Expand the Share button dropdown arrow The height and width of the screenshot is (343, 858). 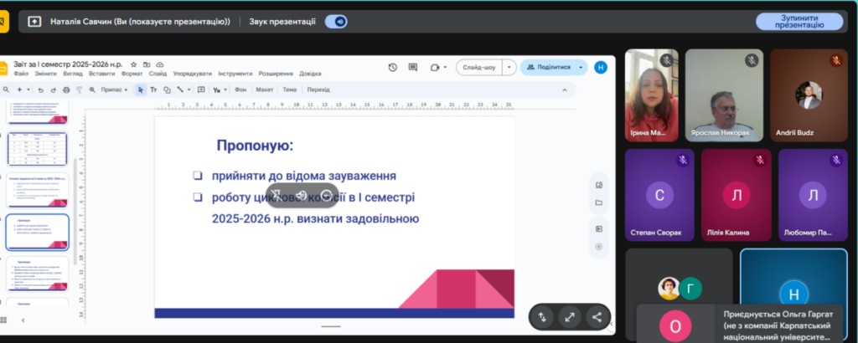click(x=581, y=68)
